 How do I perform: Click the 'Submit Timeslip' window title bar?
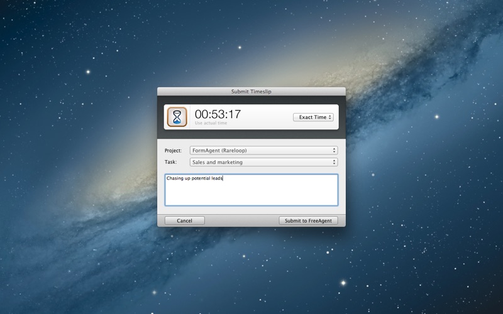tap(251, 91)
